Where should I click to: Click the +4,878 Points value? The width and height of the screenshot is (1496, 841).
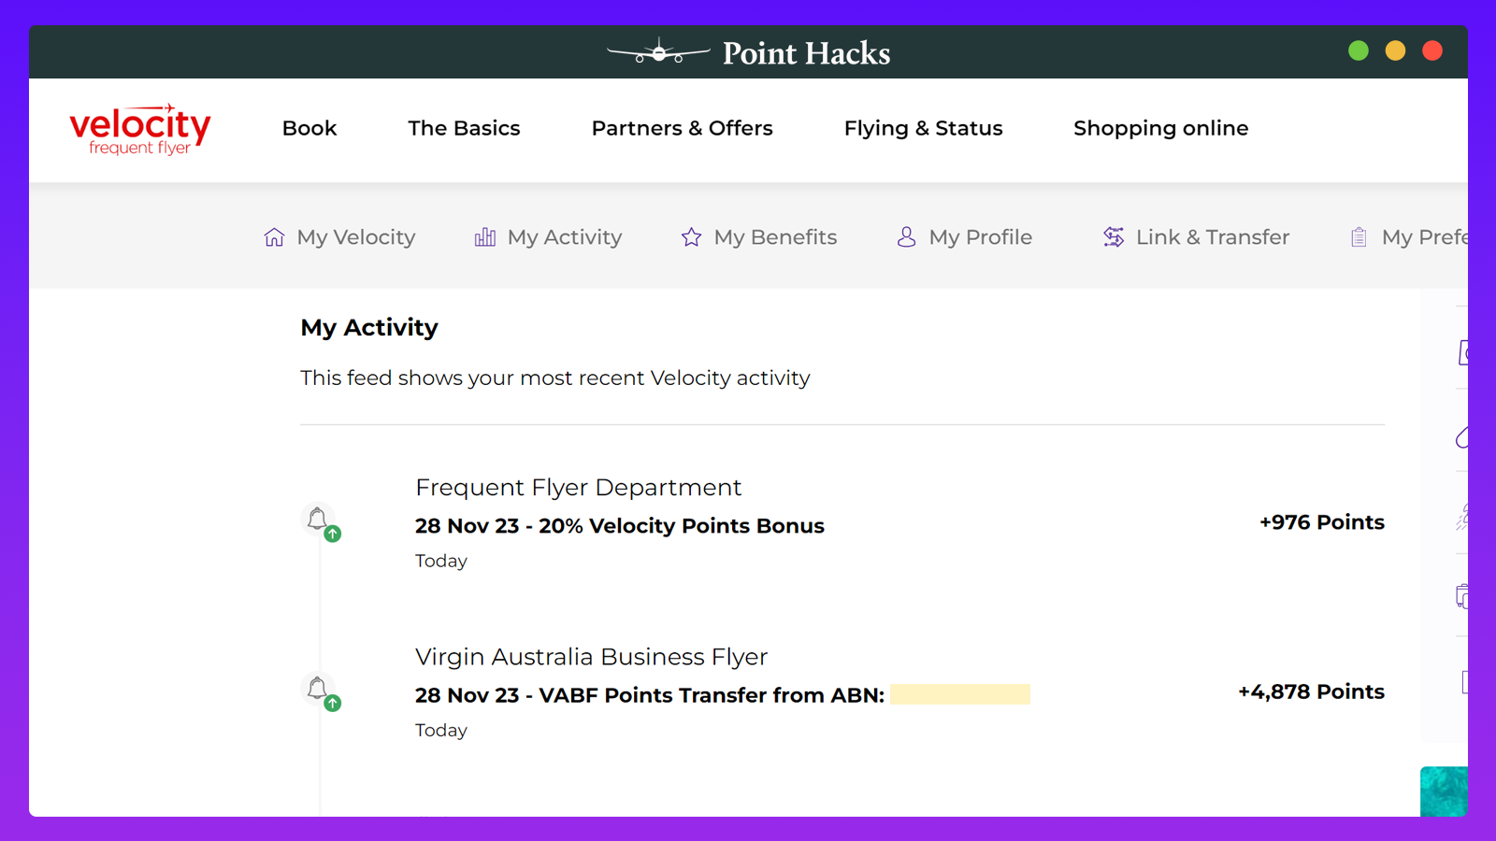(x=1311, y=691)
